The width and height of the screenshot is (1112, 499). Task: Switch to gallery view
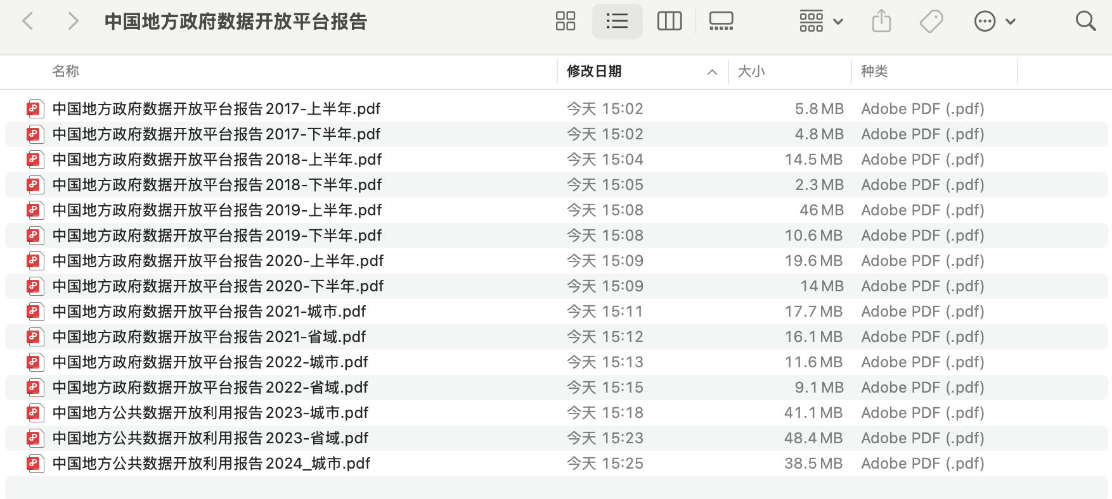point(721,22)
